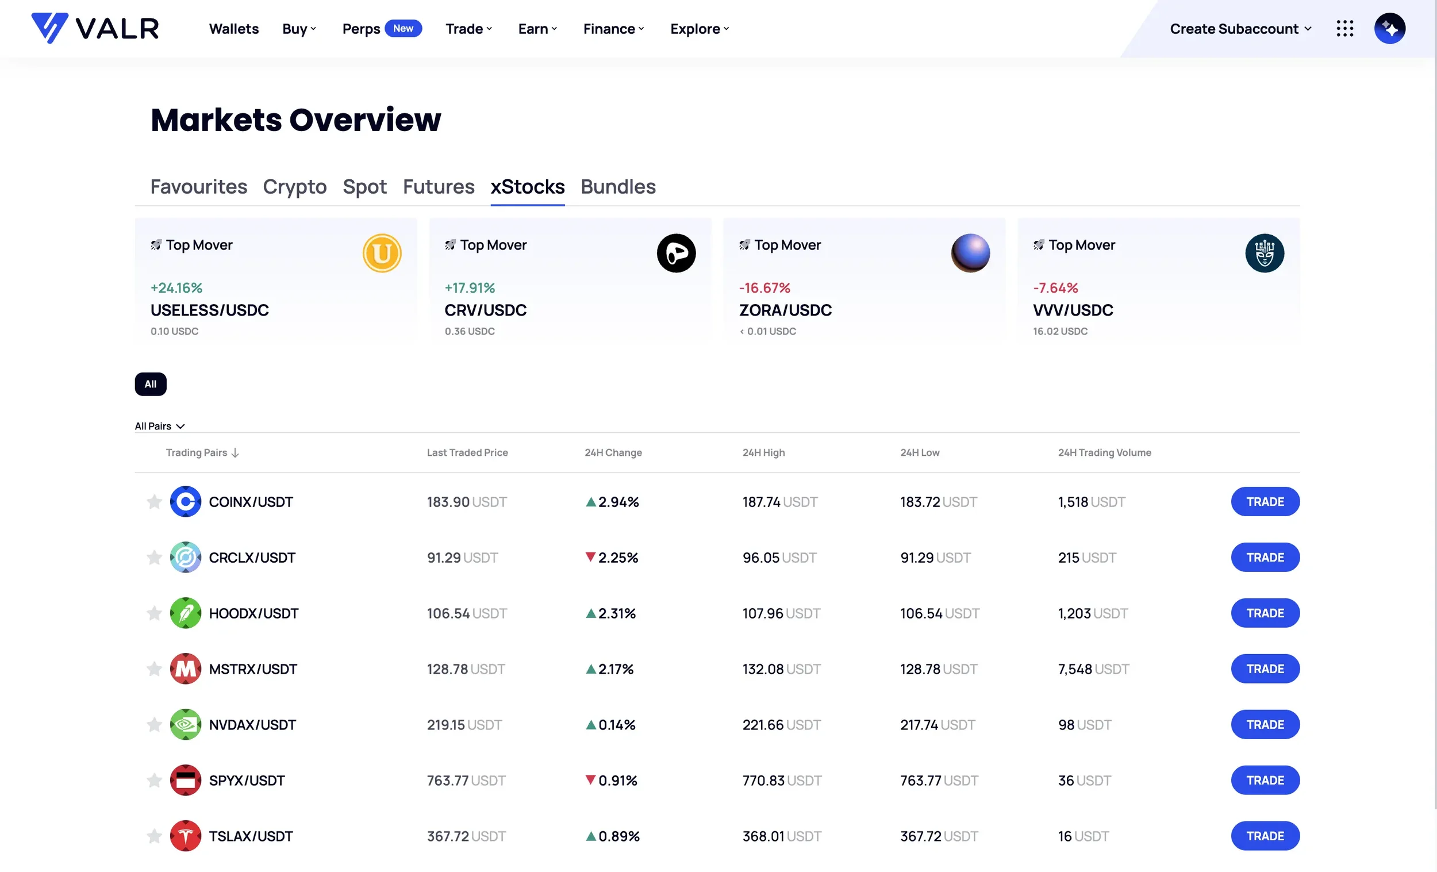Open Wallets in the top navigation
The height and width of the screenshot is (872, 1437).
234,29
